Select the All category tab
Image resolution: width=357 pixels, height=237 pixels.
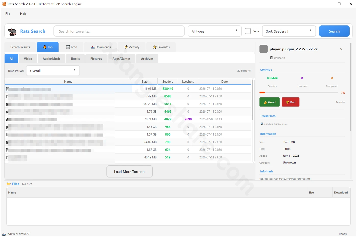[x=11, y=58]
